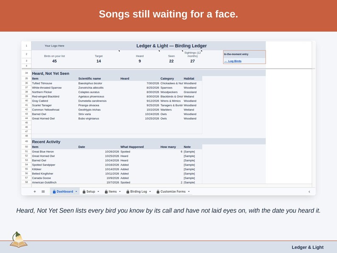Select the 'Spotted Sandpiper' activity cell
Image resolution: width=337 pixels, height=253 pixels.
click(x=55, y=165)
